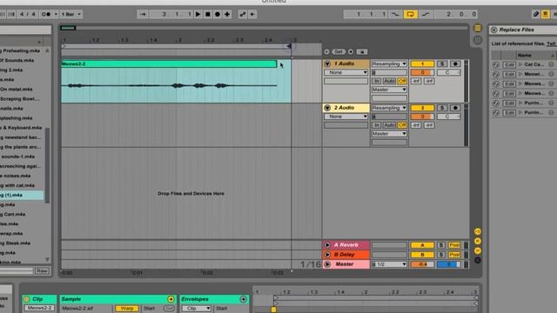Screen dimensions: 557x313
Task: Solo the B Delay return track
Action: point(441,255)
